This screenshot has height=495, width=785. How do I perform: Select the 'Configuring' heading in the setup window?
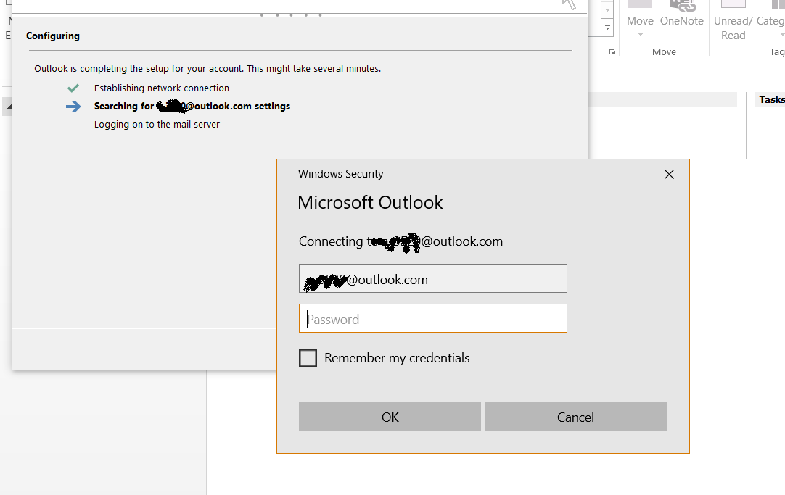point(52,36)
